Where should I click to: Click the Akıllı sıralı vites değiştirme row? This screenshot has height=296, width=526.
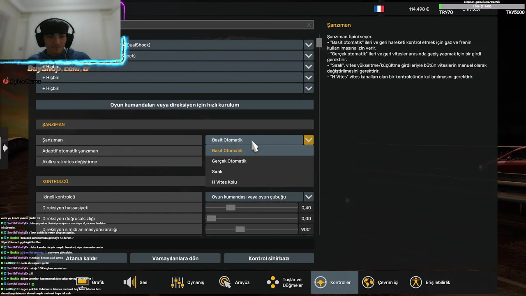(119, 162)
